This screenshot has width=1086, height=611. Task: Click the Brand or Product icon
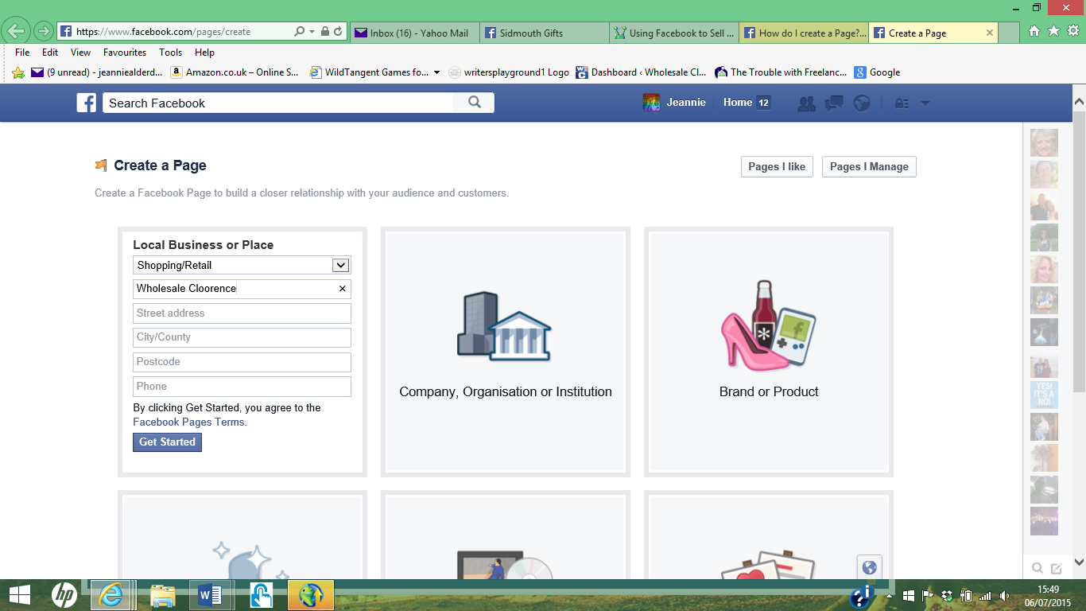pyautogui.click(x=768, y=325)
